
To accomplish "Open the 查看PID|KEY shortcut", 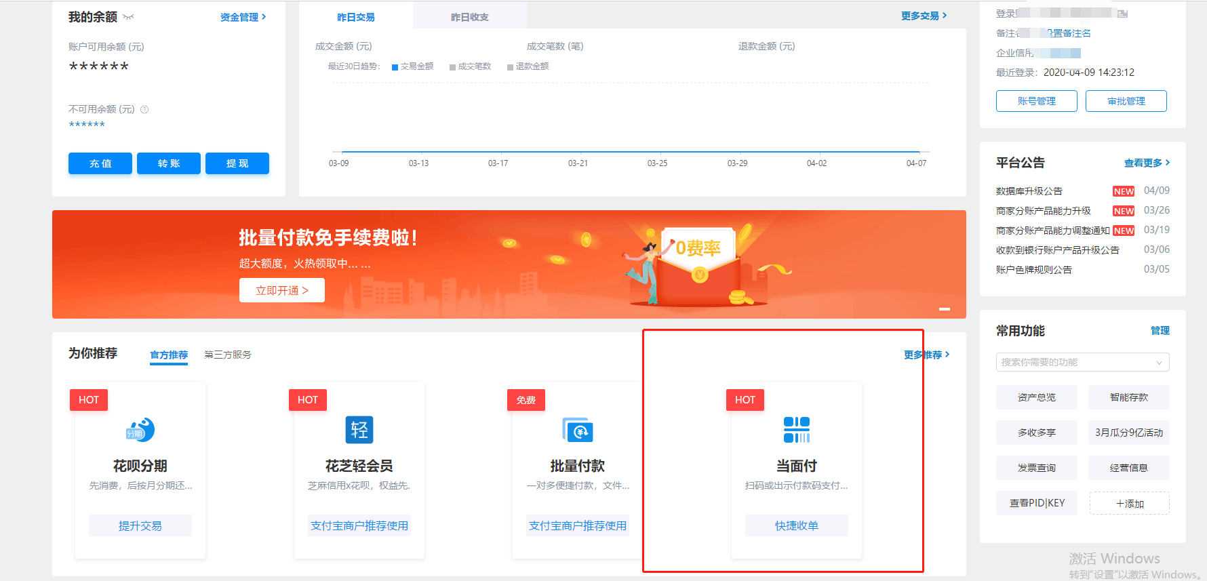I will 1037,503.
